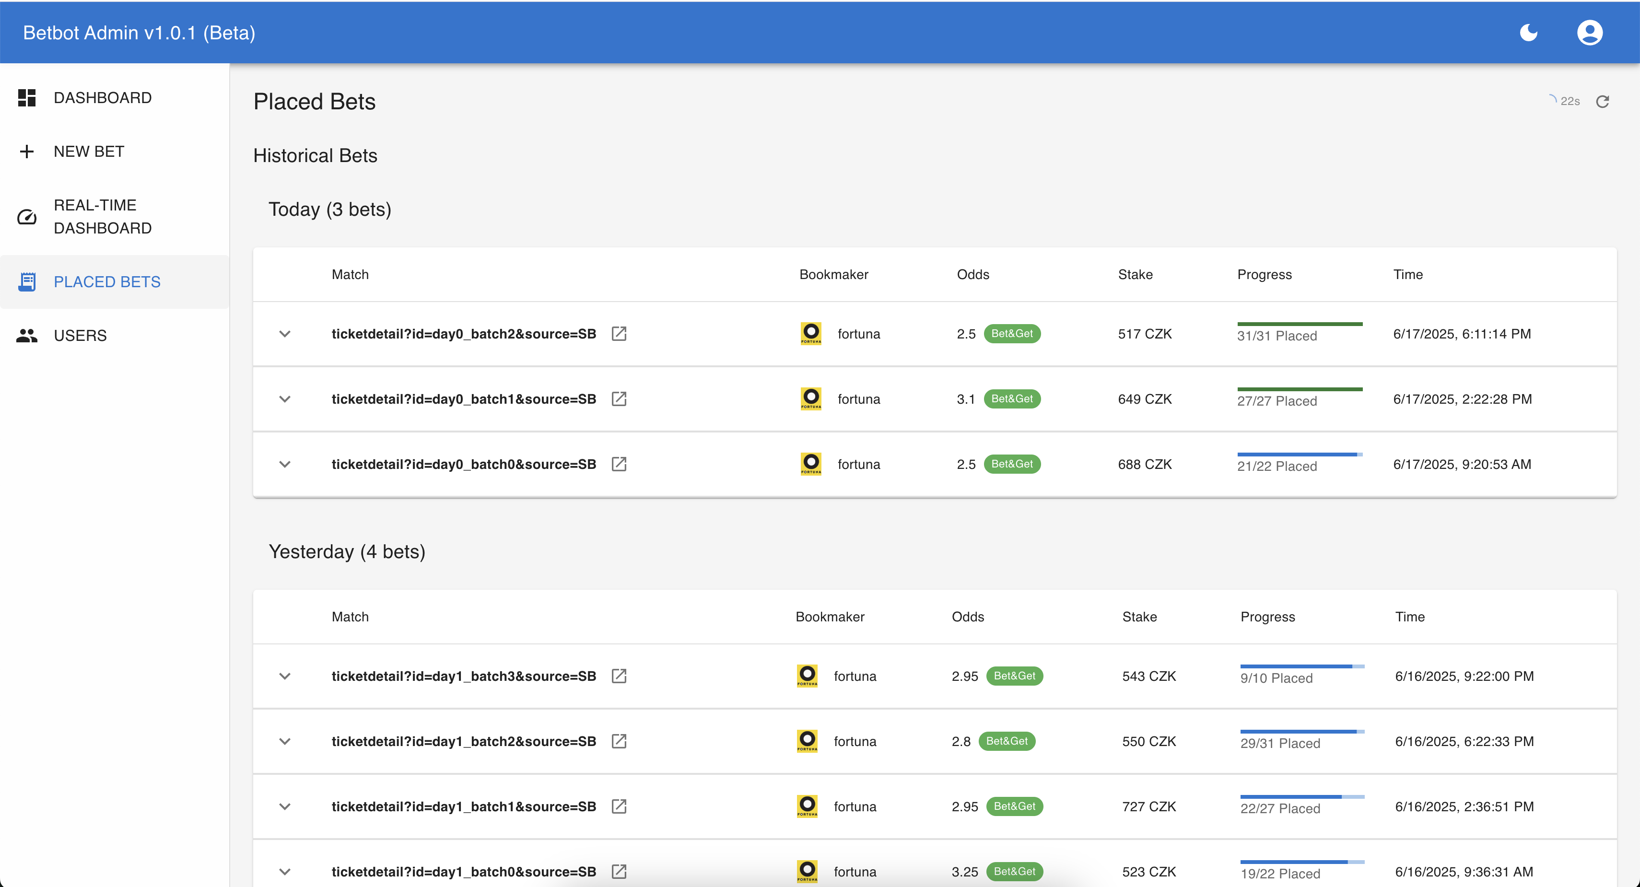This screenshot has width=1640, height=887.
Task: Select the Real-Time Dashboard gauge icon
Action: tap(27, 217)
